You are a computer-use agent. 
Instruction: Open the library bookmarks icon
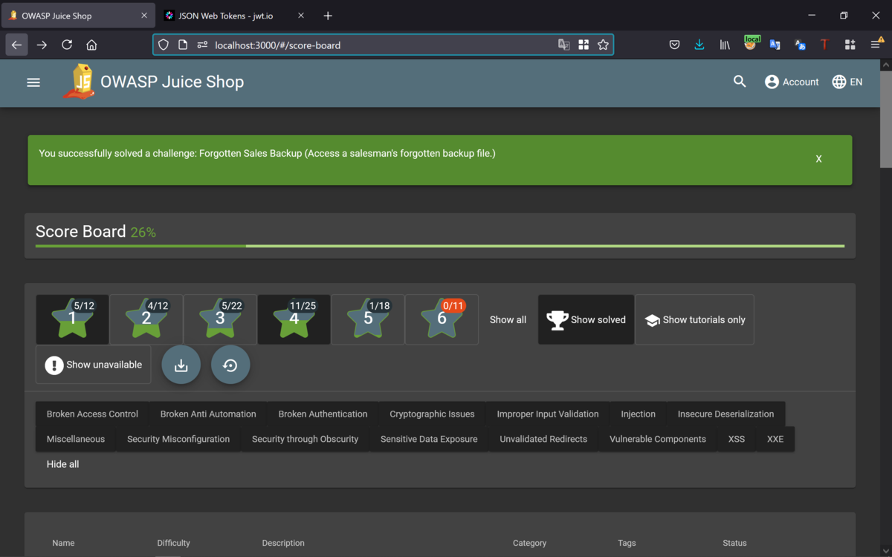coord(725,45)
